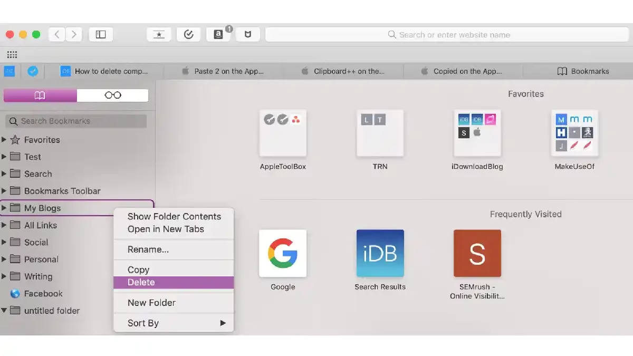Switch to the Bookmarks sidebar tab
This screenshot has height=356, width=633.
click(40, 95)
